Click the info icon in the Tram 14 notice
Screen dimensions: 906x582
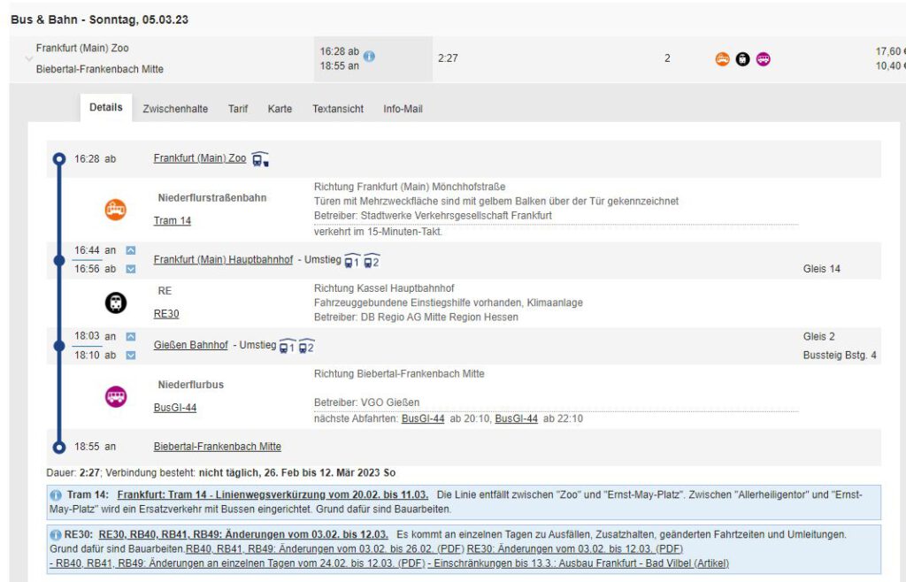point(58,494)
